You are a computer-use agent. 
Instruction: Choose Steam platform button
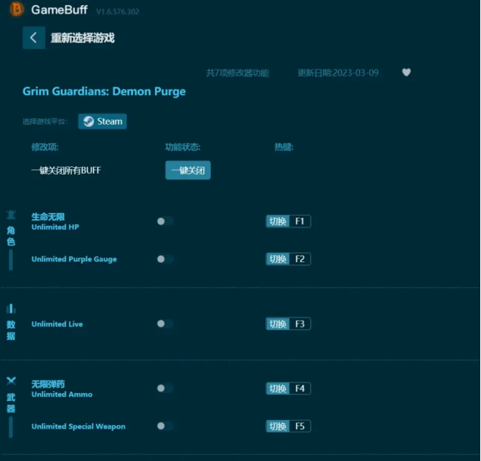click(102, 122)
